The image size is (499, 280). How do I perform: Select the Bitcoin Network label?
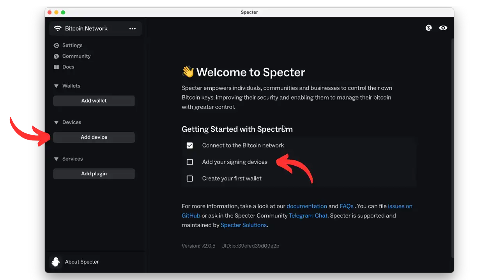pos(86,28)
